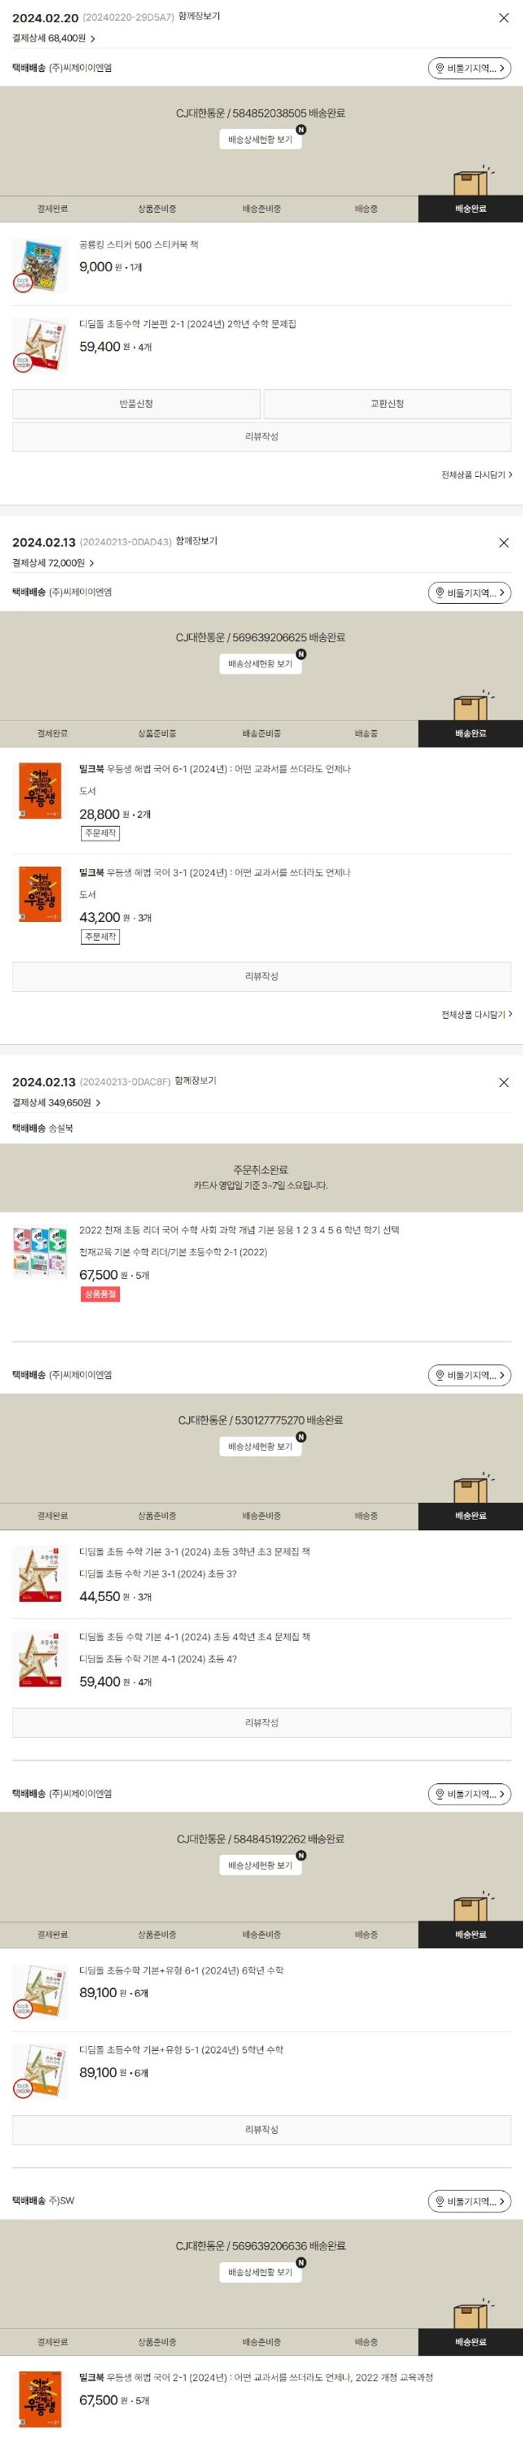Write review via 리뷰작성 under 밀크북 우등생 items

point(261,976)
